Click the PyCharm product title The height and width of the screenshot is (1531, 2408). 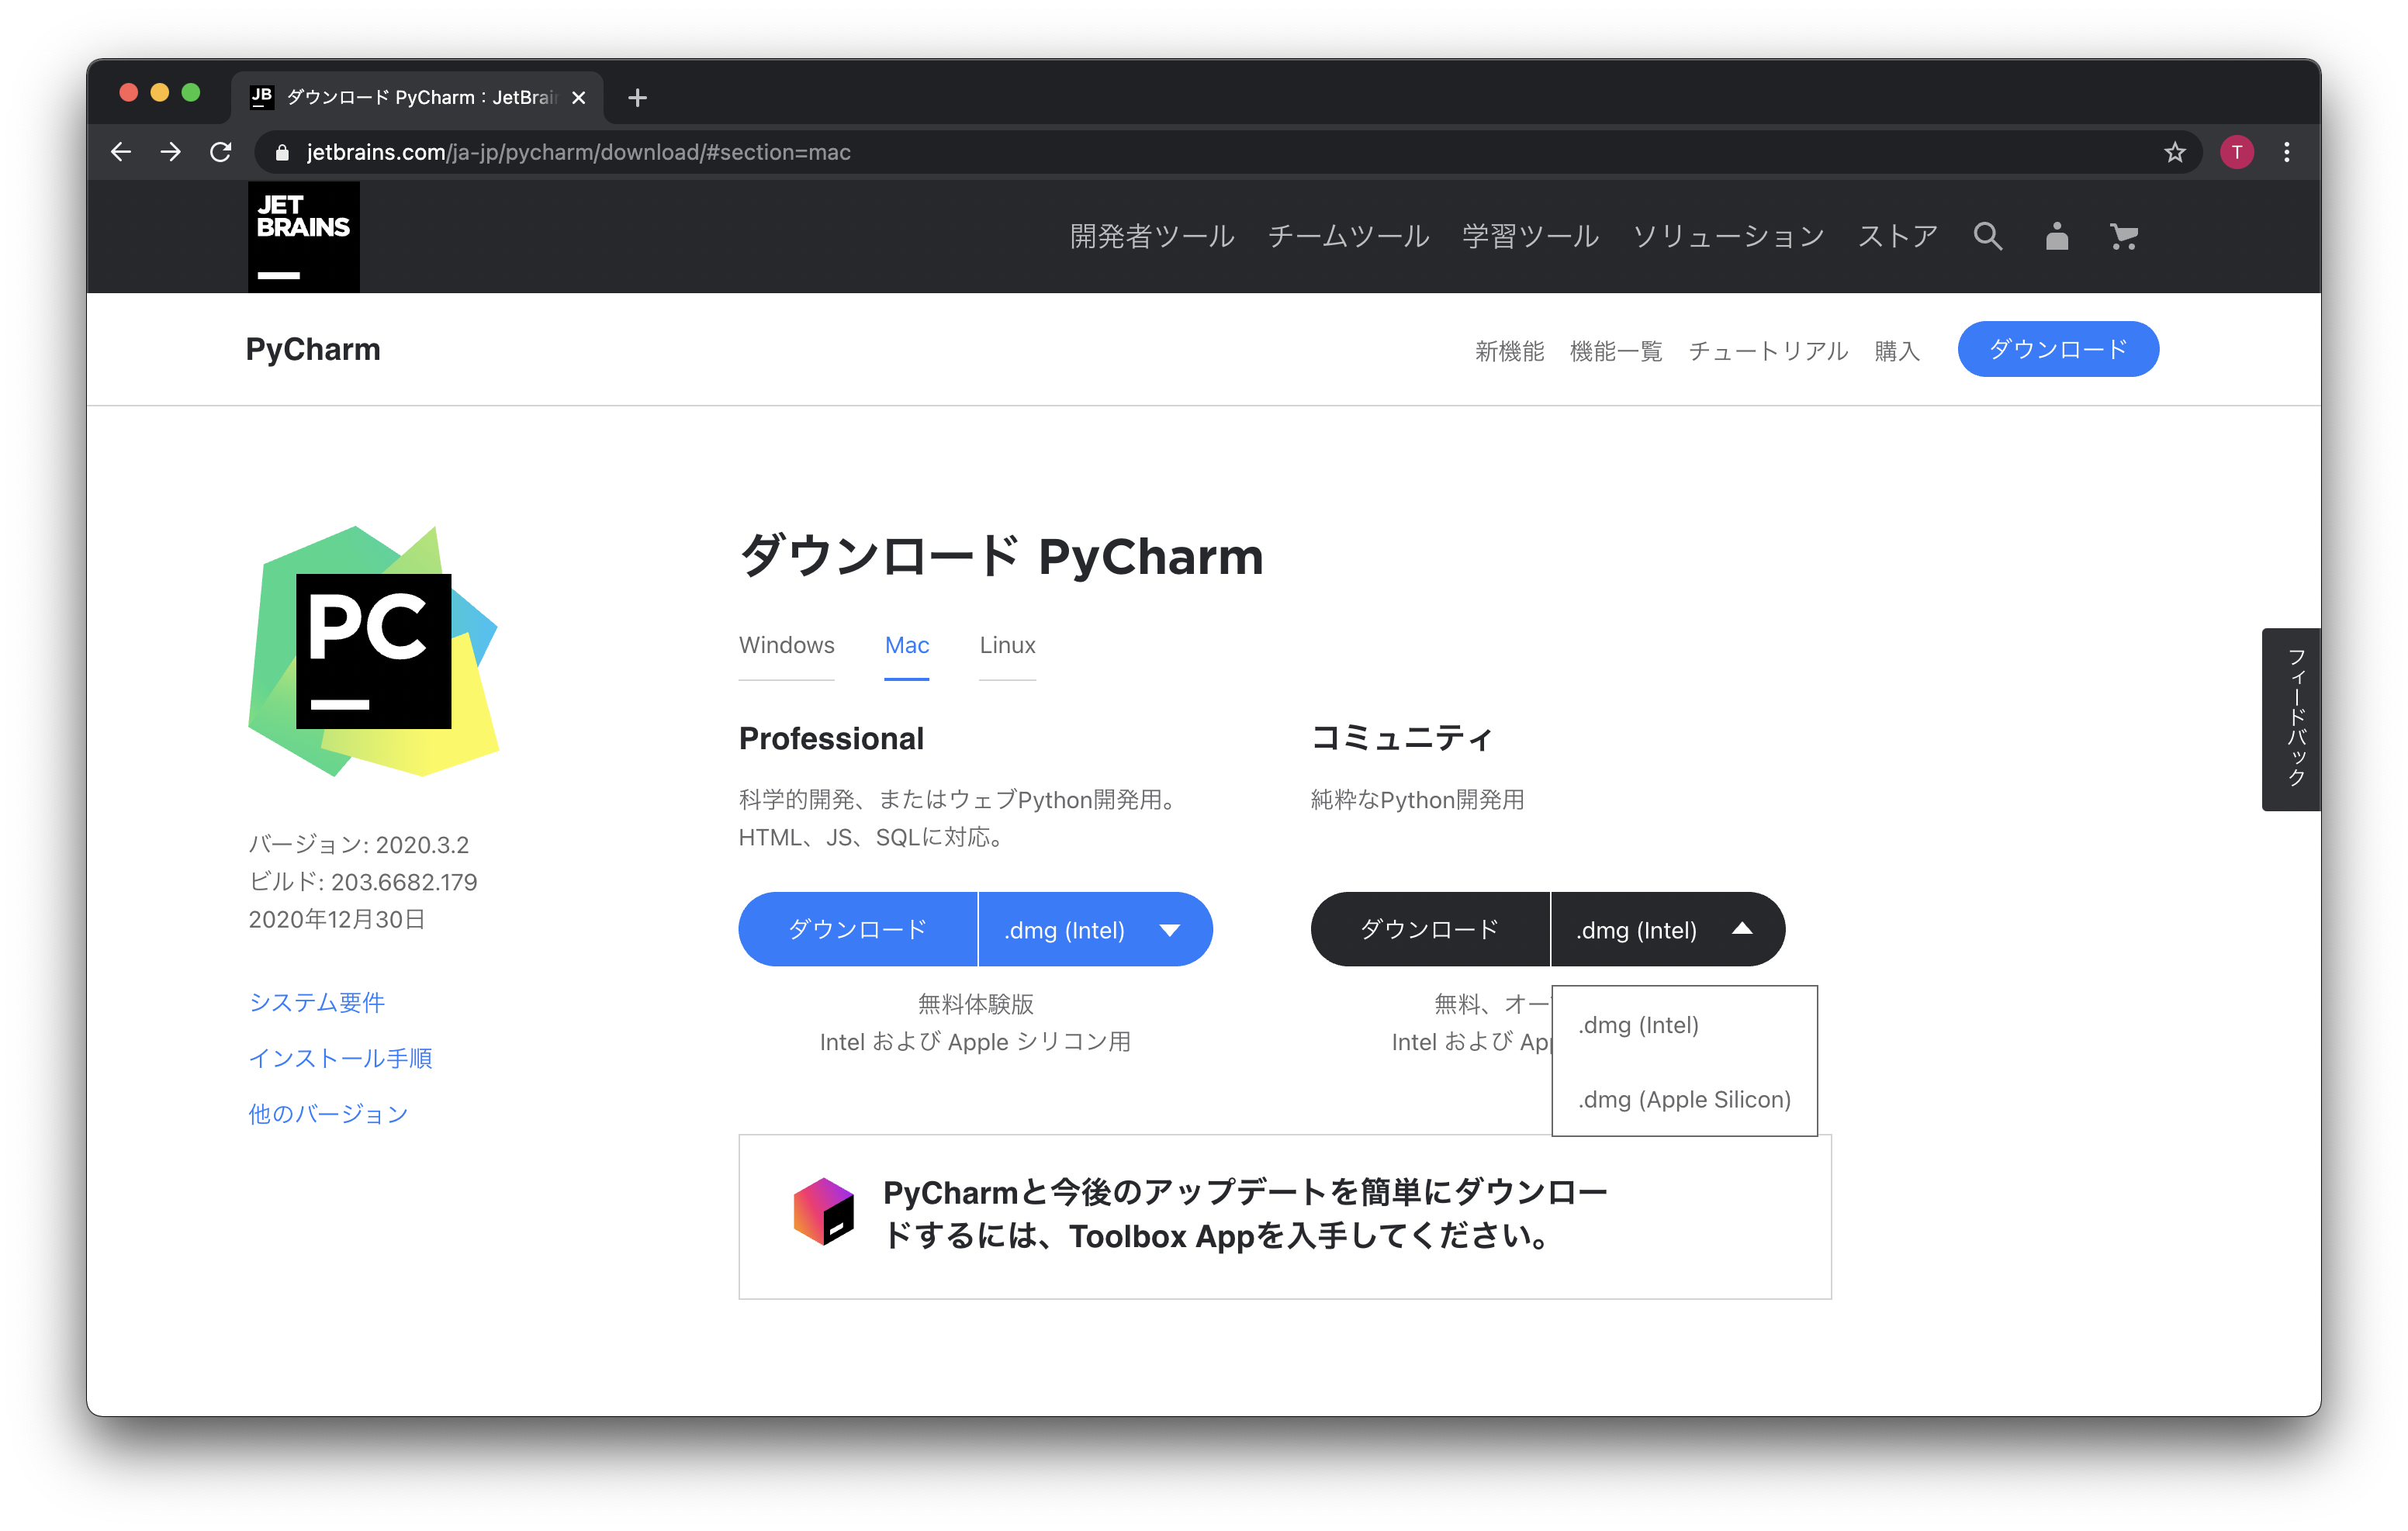point(313,349)
